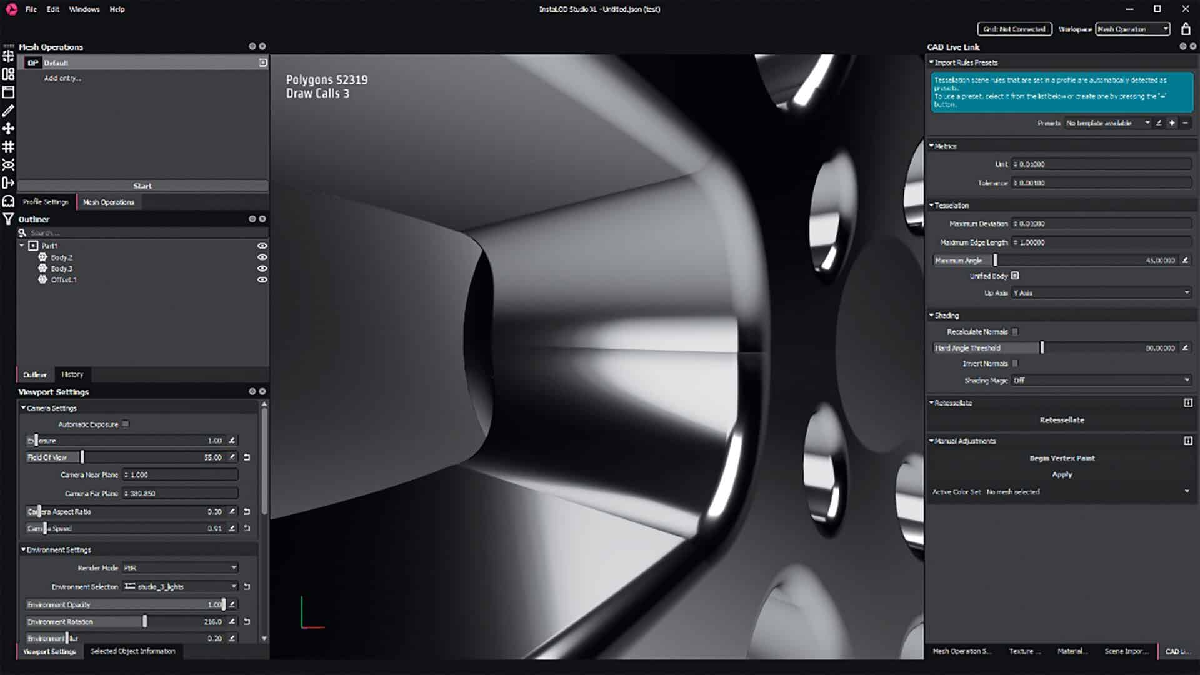Collapse the Tessellation section
The width and height of the screenshot is (1200, 675).
932,205
